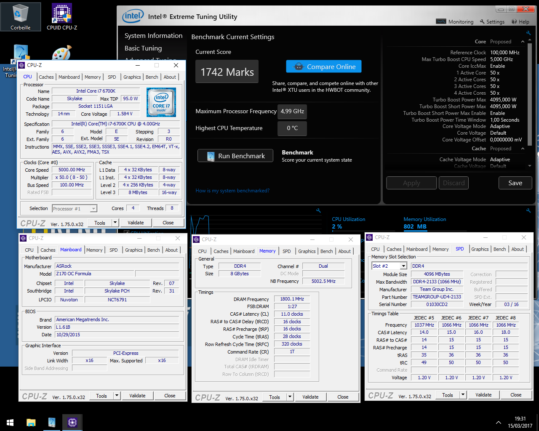Click Save in the XTU proposed settings panel
Image resolution: width=539 pixels, height=431 pixels.
pyautogui.click(x=515, y=183)
